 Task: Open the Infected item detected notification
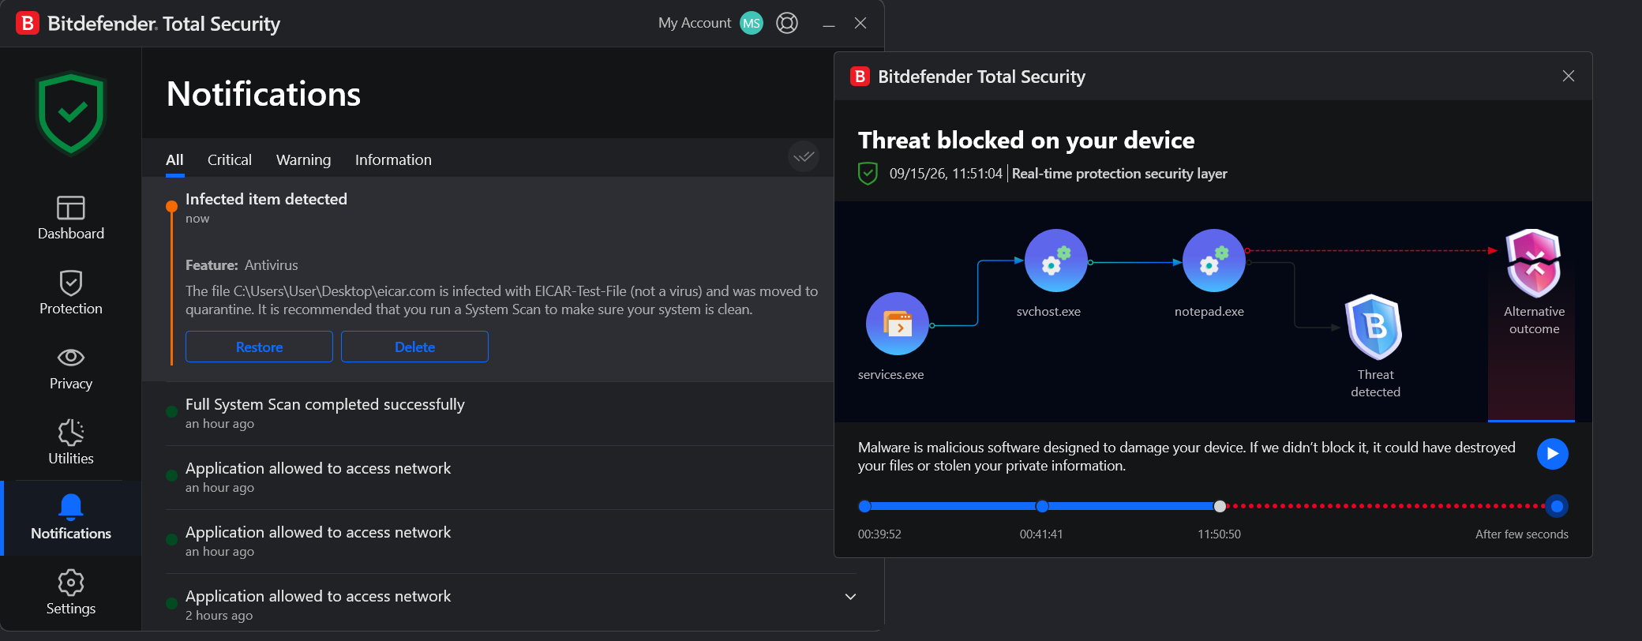[266, 199]
